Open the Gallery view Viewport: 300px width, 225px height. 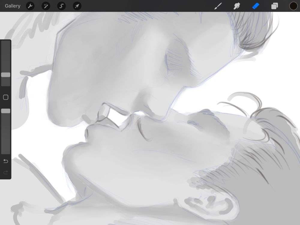coord(13,6)
